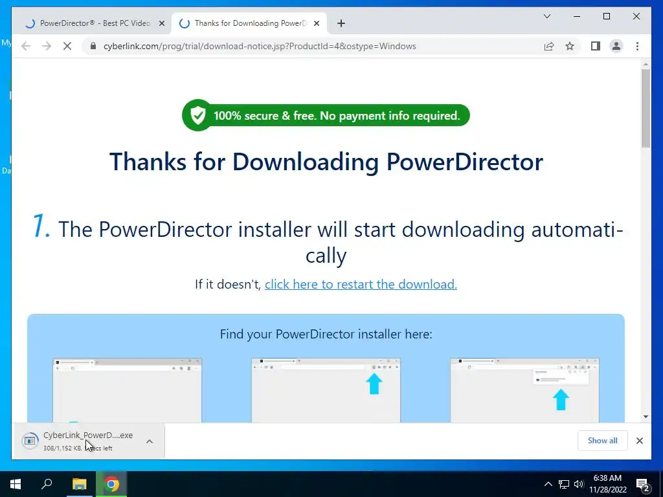
Task: Open the Windows Start menu
Action: click(16, 484)
